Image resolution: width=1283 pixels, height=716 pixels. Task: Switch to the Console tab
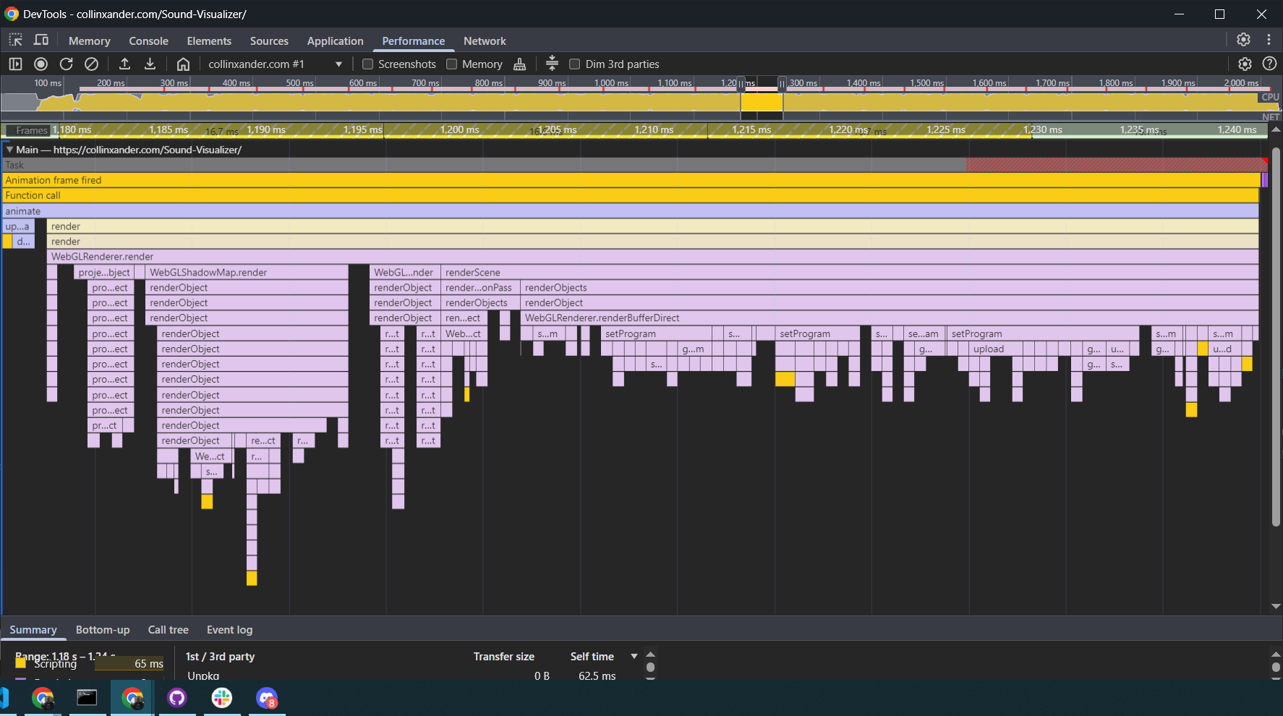(x=148, y=41)
